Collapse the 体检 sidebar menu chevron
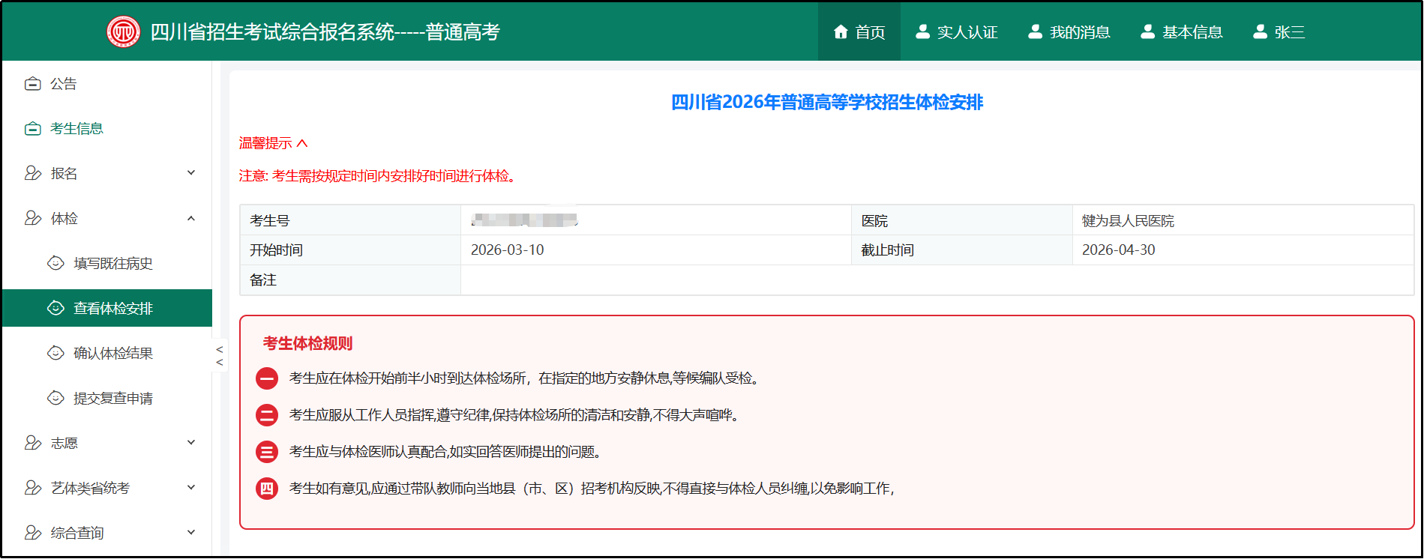 (x=191, y=218)
